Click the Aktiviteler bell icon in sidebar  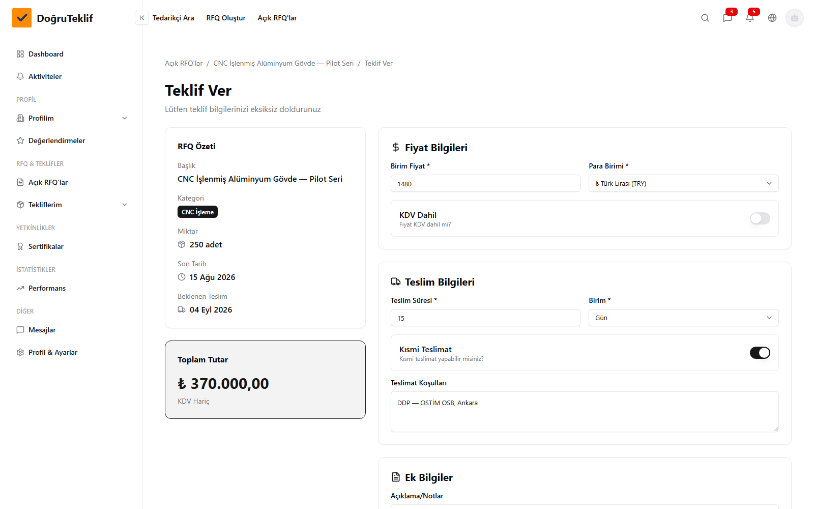point(20,76)
